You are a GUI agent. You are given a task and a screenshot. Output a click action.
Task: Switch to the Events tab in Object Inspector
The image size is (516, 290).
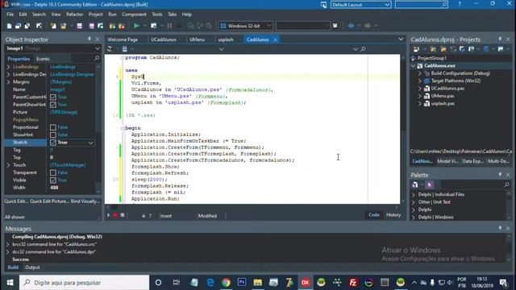pos(43,59)
